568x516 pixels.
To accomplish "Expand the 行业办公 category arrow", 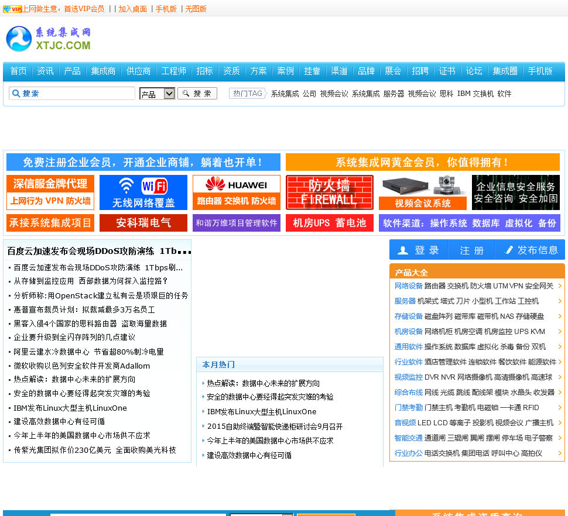I will pyautogui.click(x=560, y=453).
